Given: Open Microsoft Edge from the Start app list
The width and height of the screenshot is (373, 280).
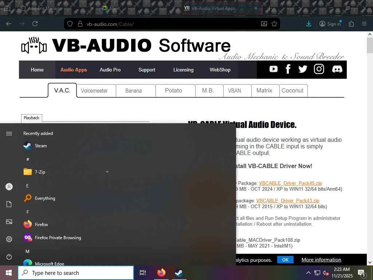Looking at the screenshot, I should [x=67, y=262].
